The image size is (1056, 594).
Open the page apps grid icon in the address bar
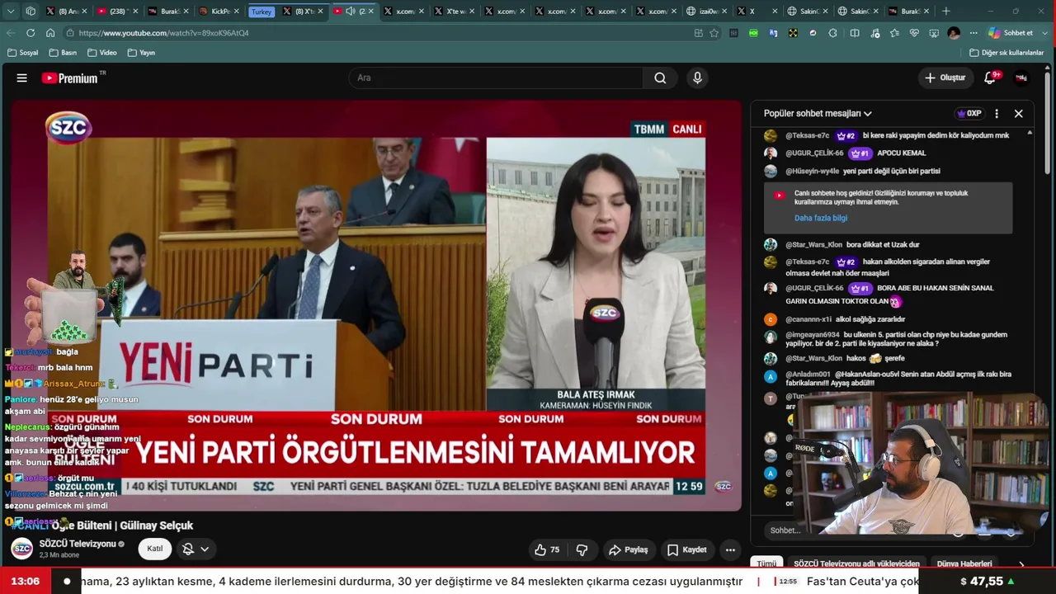(x=698, y=33)
